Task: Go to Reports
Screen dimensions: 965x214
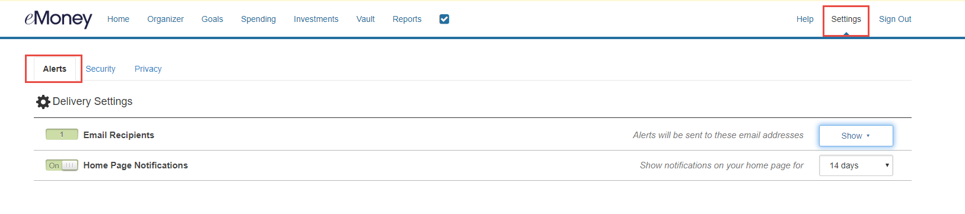Action: 407,19
